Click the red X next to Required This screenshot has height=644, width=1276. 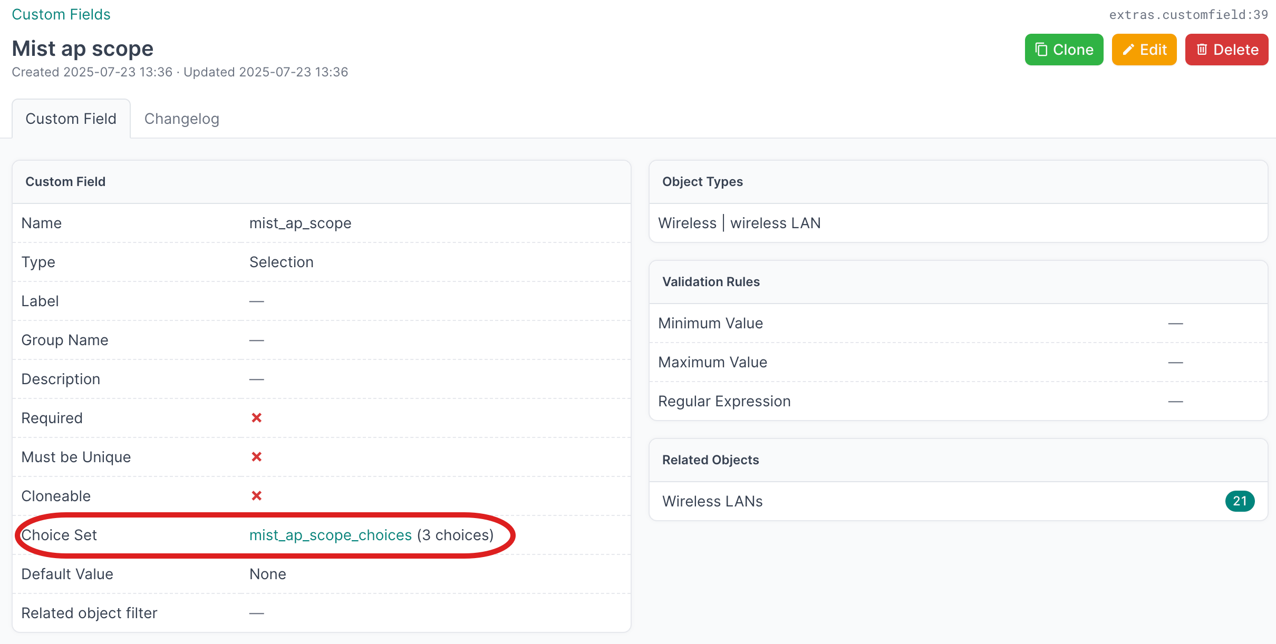click(257, 418)
